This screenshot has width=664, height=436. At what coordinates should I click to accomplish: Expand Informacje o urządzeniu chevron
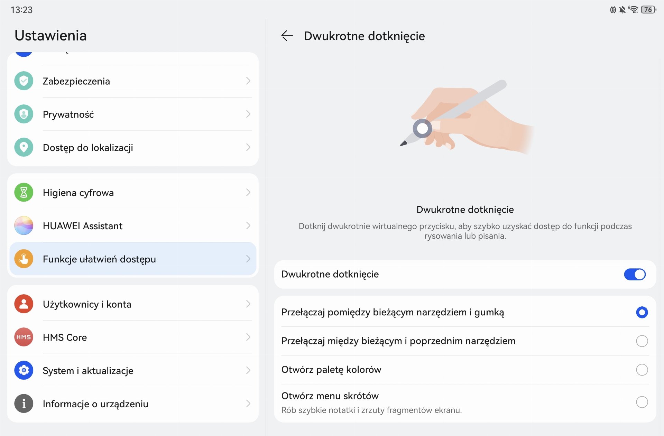(248, 403)
